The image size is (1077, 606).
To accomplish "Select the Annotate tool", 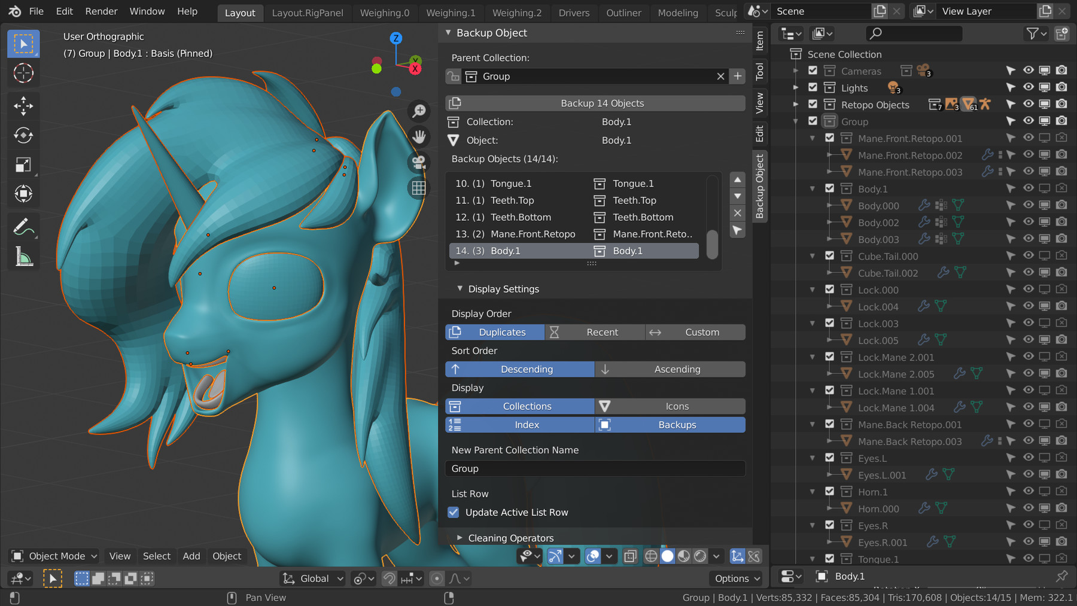I will (23, 226).
